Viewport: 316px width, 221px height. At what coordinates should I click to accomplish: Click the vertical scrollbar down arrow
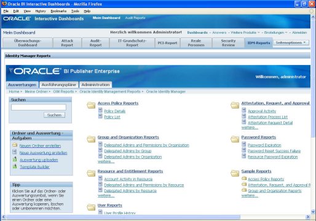point(313,212)
